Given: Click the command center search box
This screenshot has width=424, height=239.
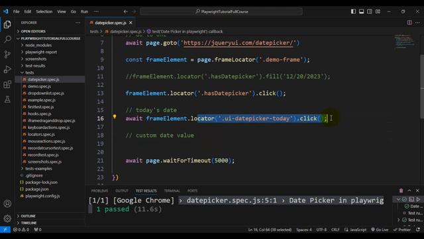Looking at the screenshot, I should pyautogui.click(x=221, y=12).
